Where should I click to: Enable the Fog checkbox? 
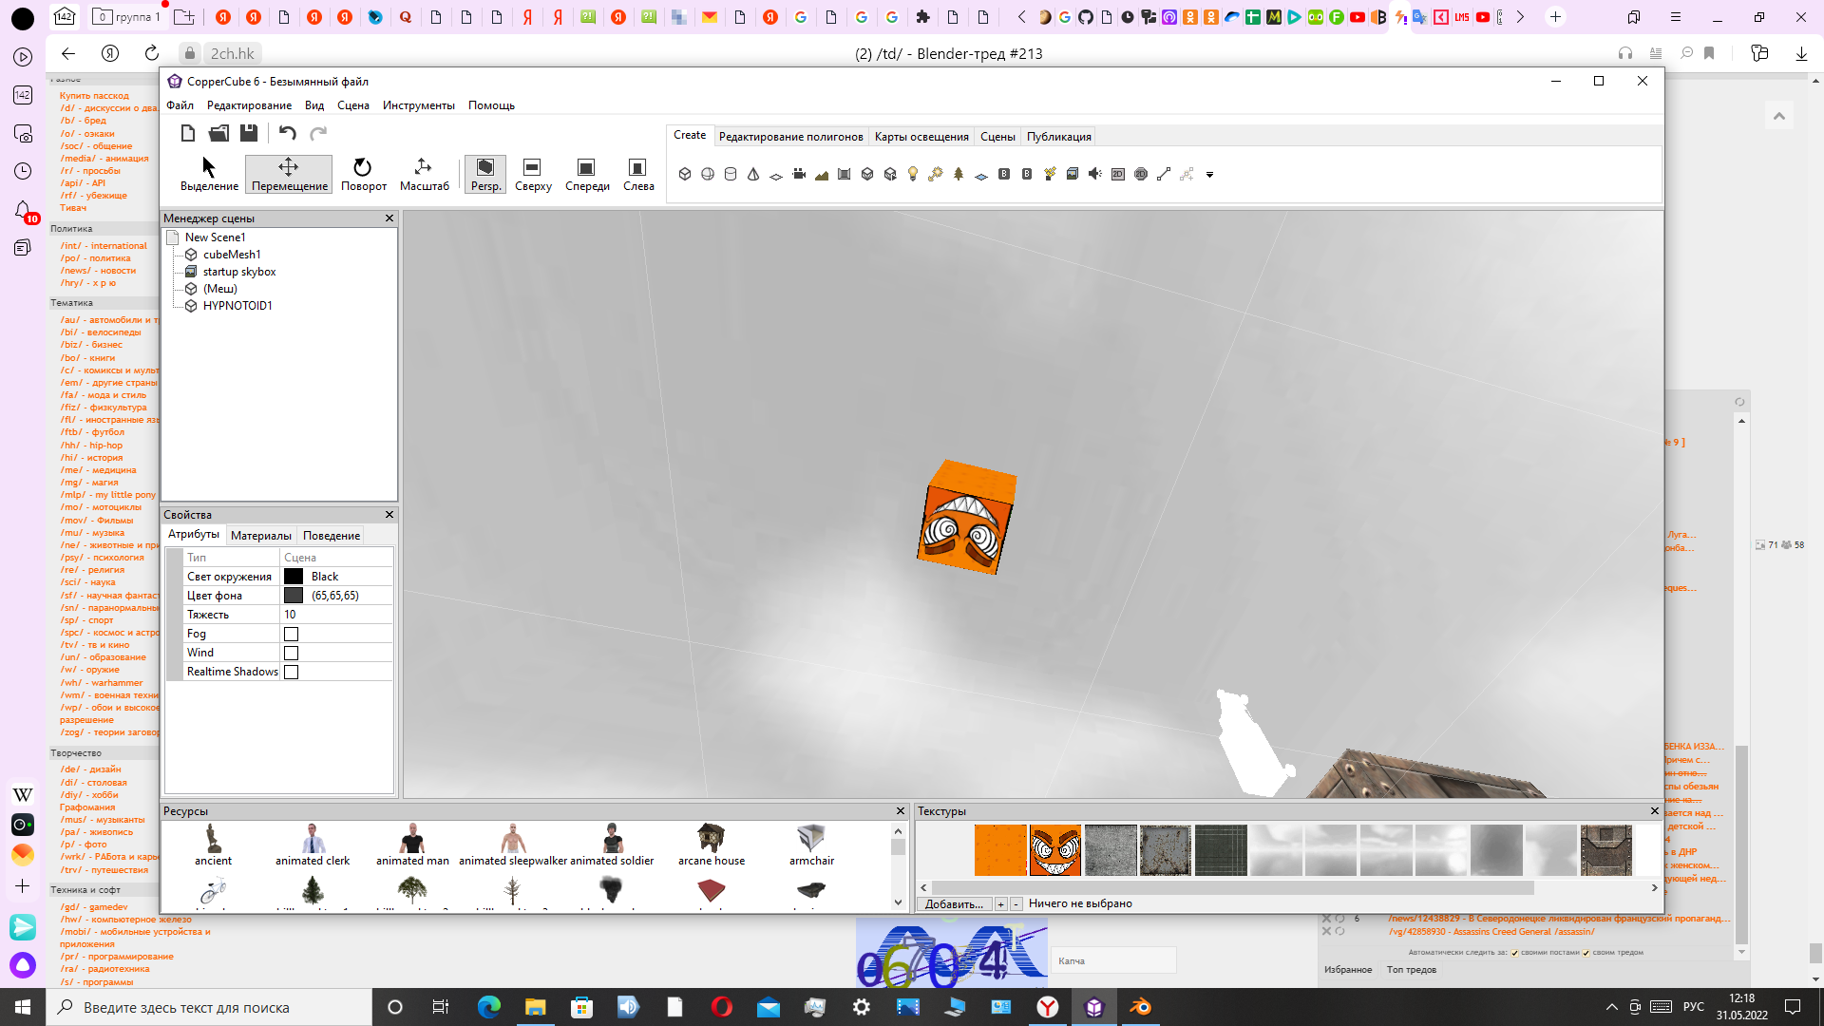tap(292, 634)
